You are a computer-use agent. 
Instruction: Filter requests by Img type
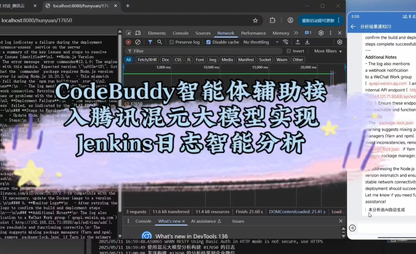213,60
